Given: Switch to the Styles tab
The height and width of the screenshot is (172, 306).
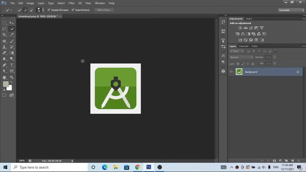Looking at the screenshot, I should click(x=249, y=19).
